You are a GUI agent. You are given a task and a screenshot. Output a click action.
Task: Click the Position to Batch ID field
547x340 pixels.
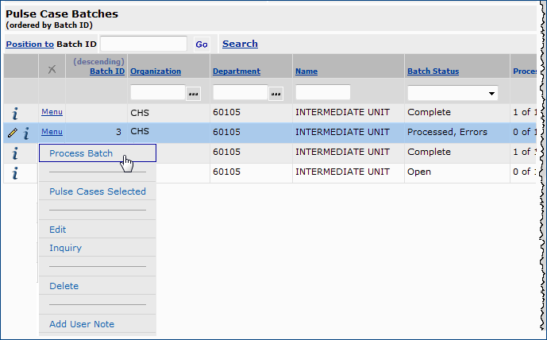coord(144,44)
